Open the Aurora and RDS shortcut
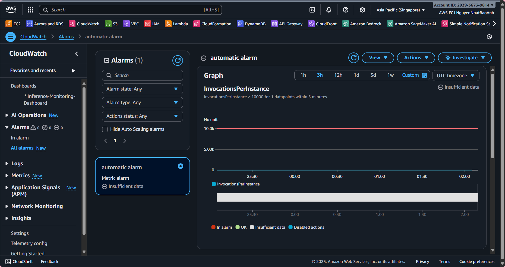505x267 pixels. click(x=45, y=24)
